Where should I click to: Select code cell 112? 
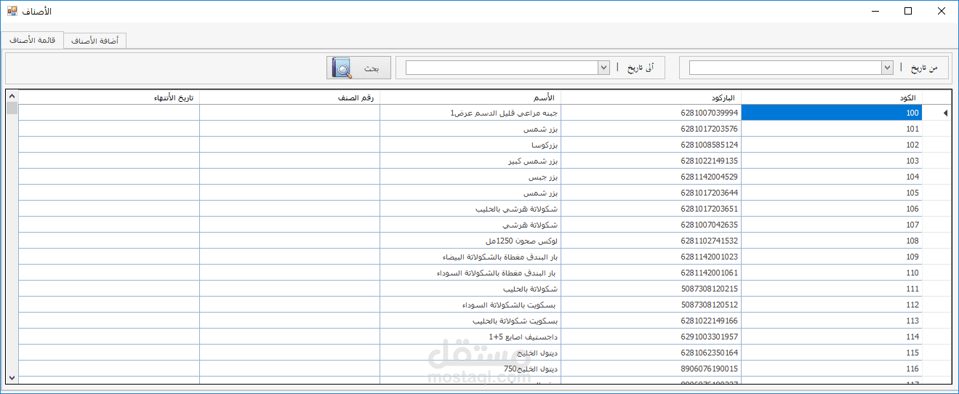click(x=832, y=305)
